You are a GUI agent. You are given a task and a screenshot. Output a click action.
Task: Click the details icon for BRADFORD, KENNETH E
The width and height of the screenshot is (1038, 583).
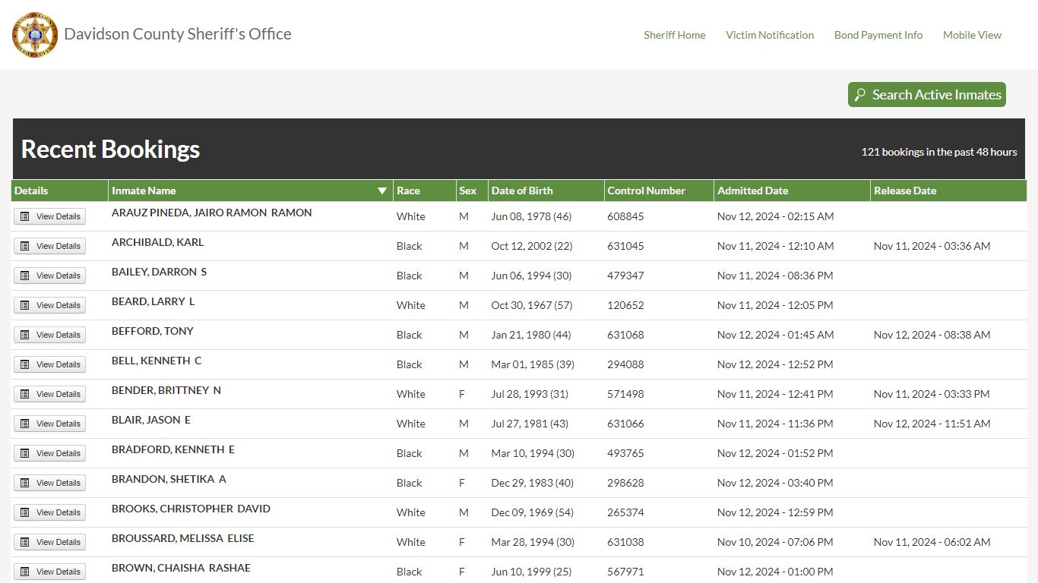(25, 453)
